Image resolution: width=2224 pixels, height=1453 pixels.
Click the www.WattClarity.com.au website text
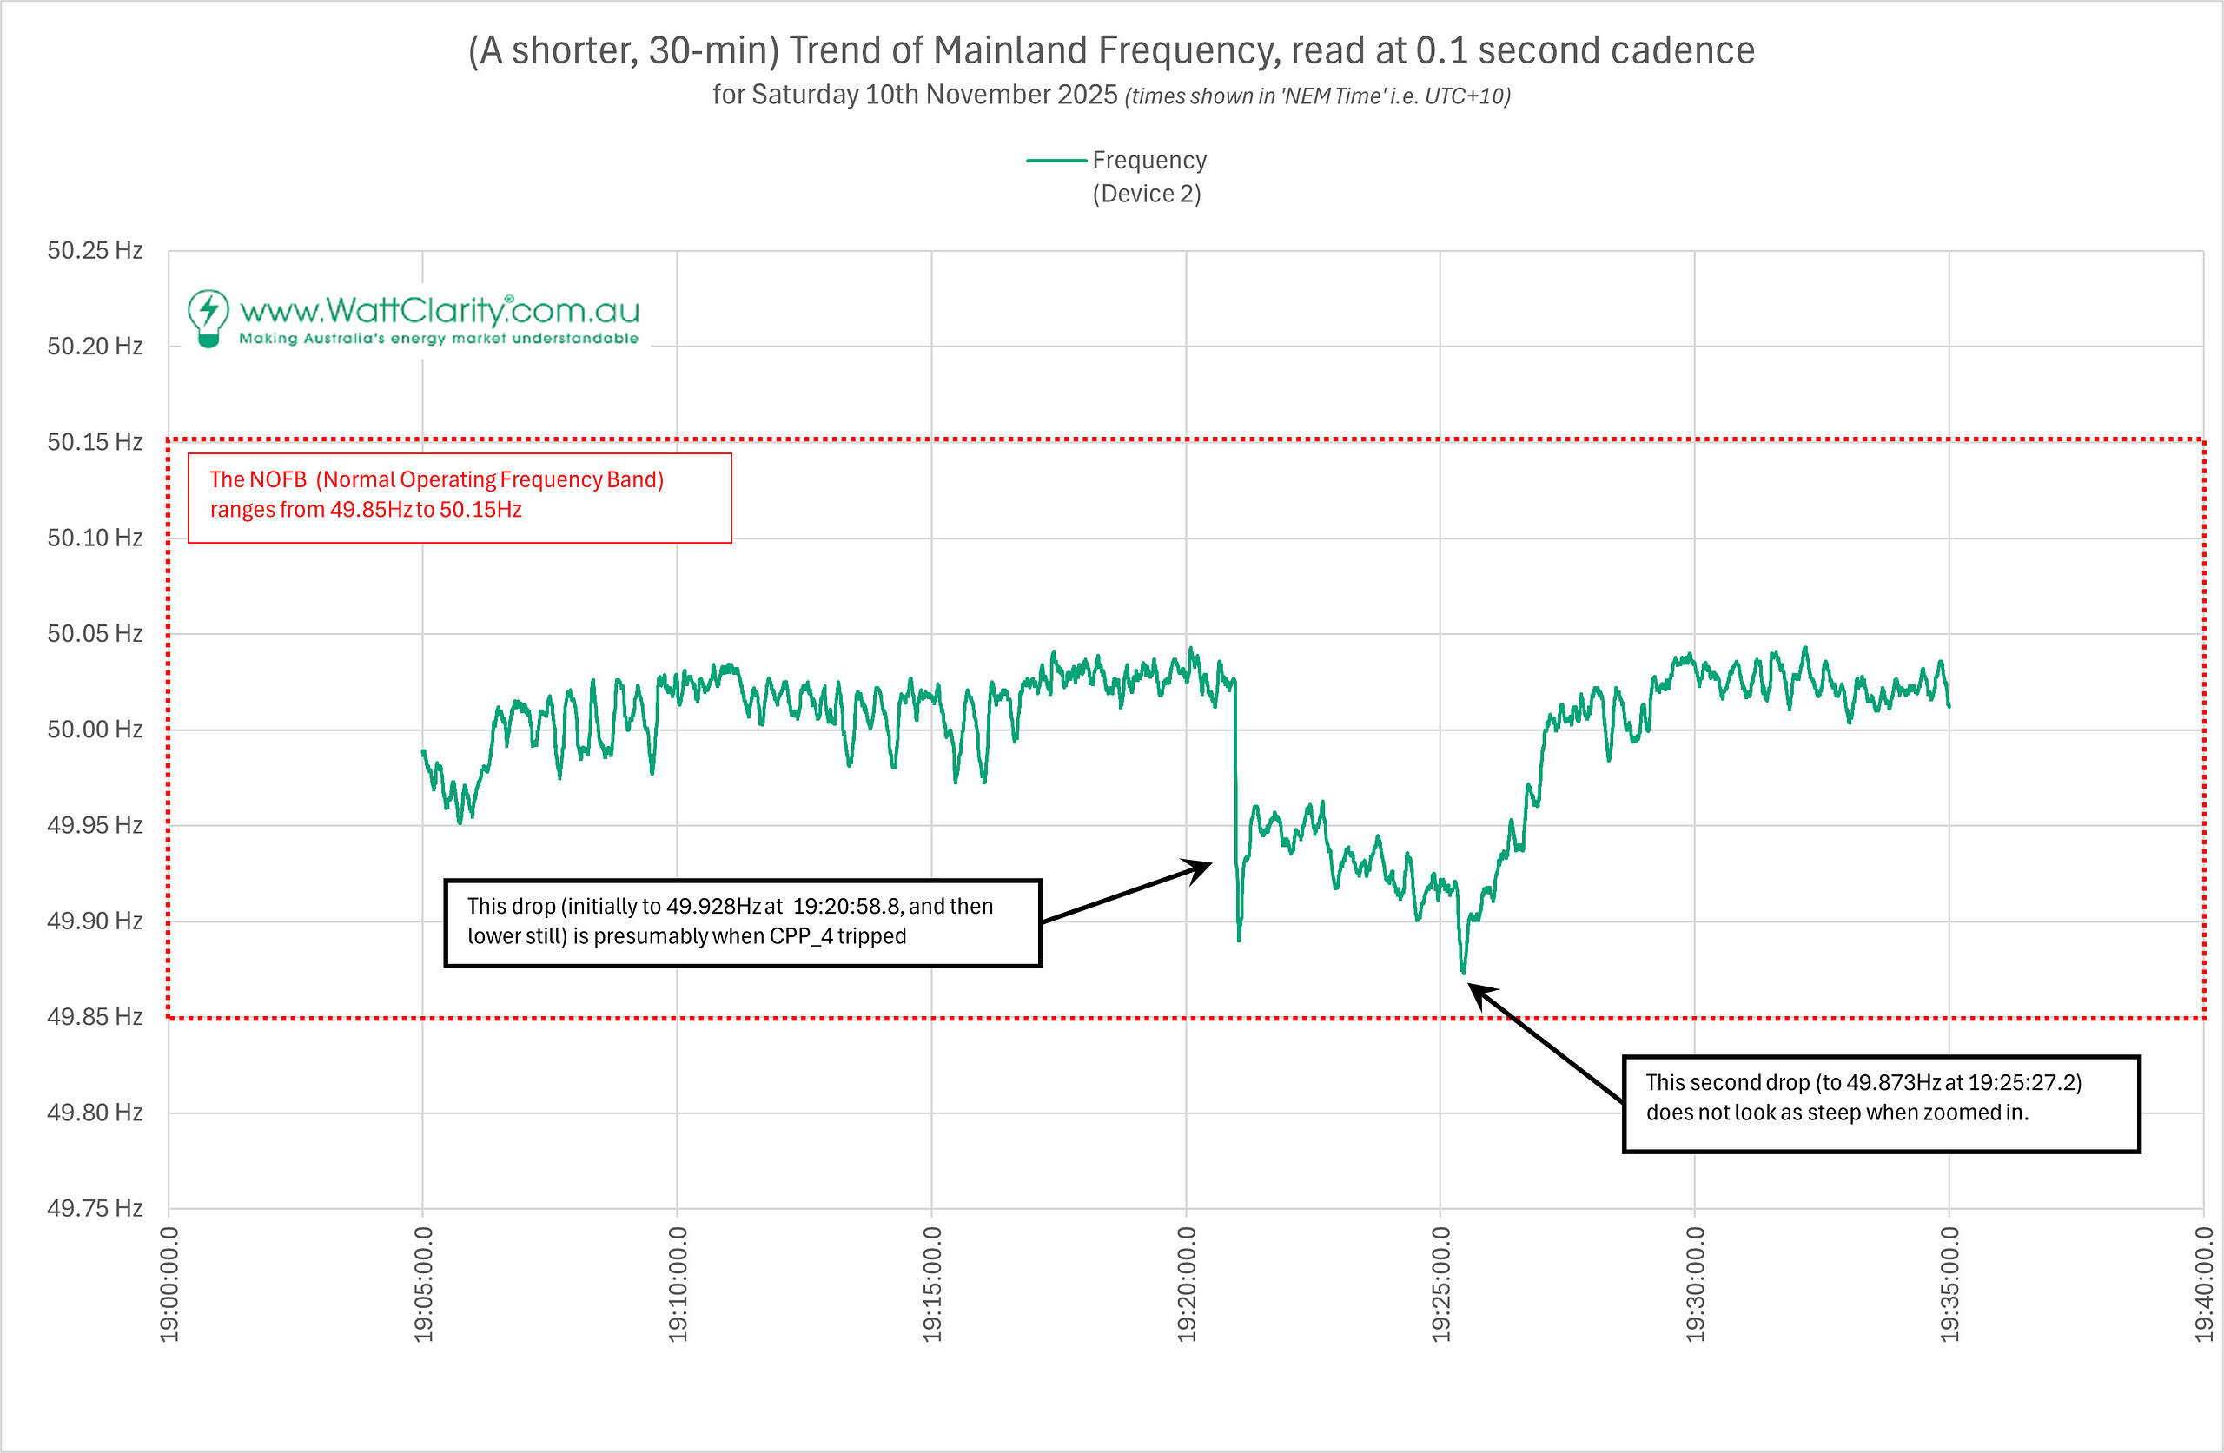click(x=440, y=309)
